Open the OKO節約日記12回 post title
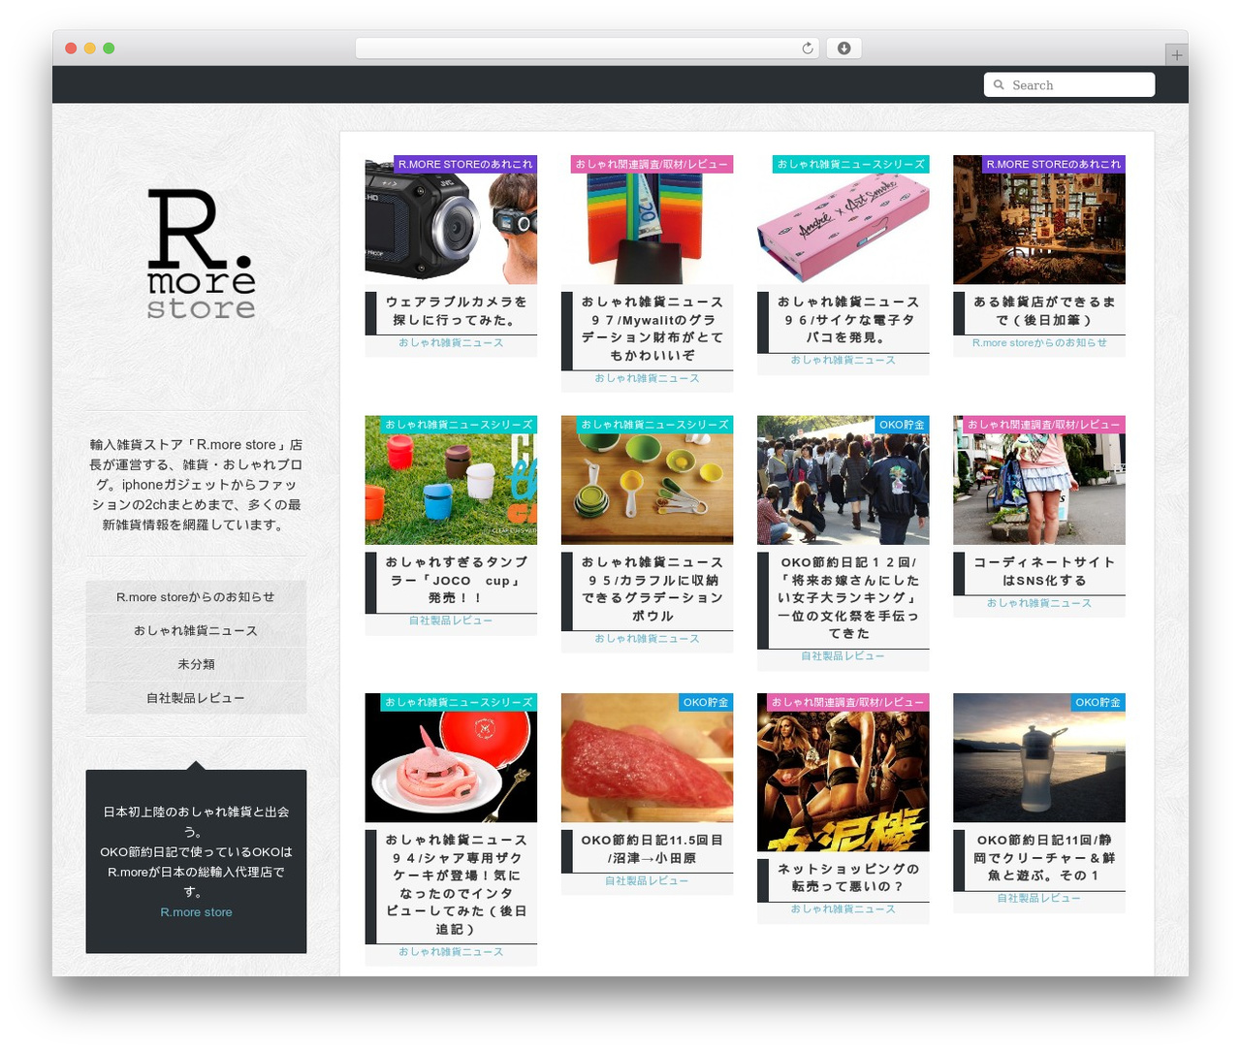Image resolution: width=1241 pixels, height=1051 pixels. (x=848, y=597)
